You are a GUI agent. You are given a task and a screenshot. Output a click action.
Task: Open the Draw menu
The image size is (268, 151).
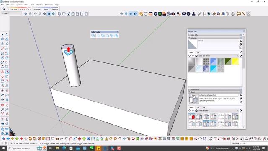tap(26, 5)
